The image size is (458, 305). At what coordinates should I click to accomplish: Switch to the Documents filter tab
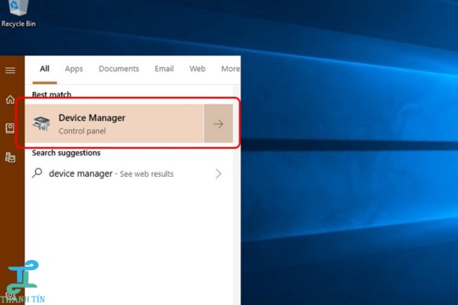118,69
